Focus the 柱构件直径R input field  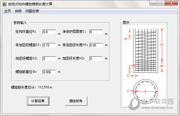click(x=49, y=32)
